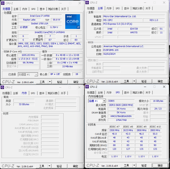Click manufacturer field Micro-Star International Co. Ltd.
The height and width of the screenshot is (169, 170).
coord(134,16)
